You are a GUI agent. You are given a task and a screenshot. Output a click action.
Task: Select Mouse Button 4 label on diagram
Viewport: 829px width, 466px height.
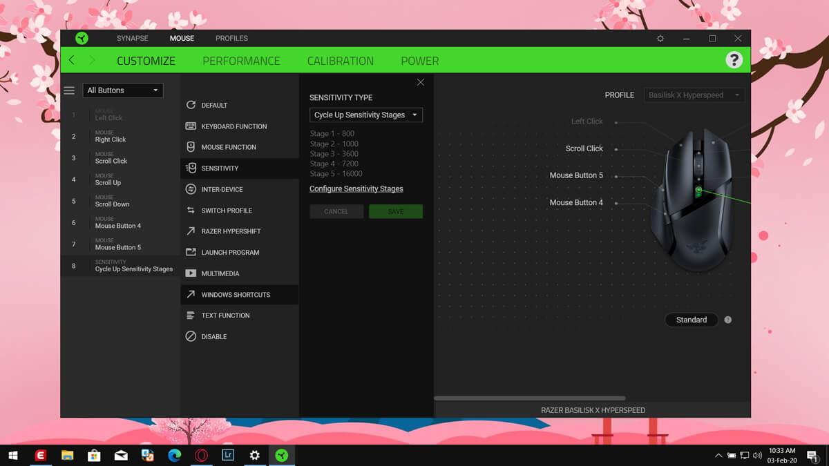576,202
